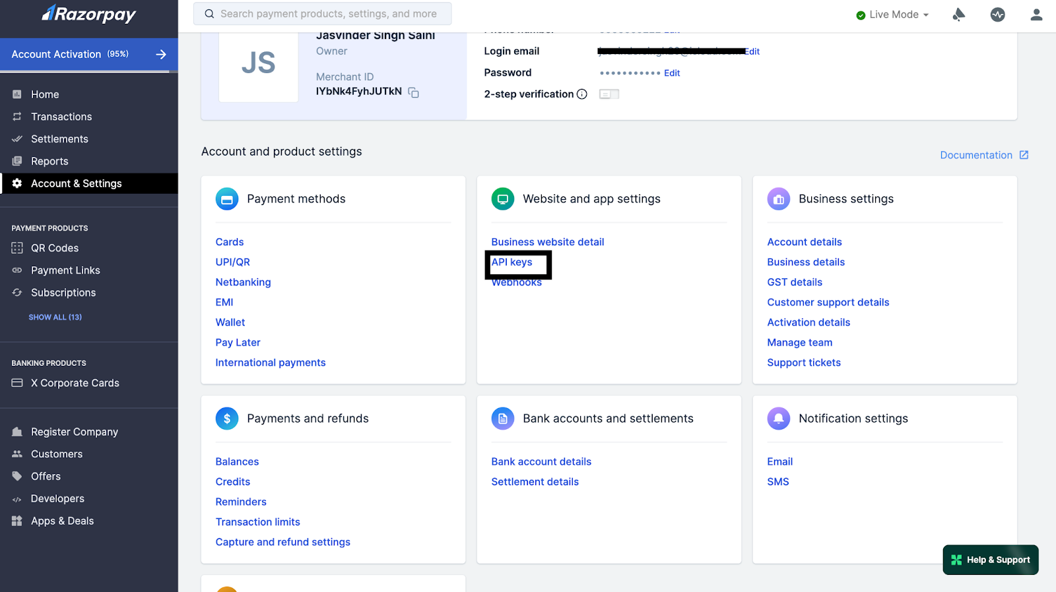Click the X Corporate Cards icon
Screen dimensions: 1056x592
click(x=17, y=383)
